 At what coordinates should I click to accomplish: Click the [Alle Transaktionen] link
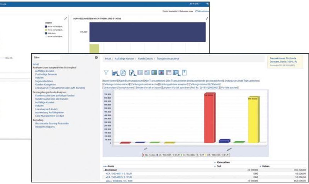tap(154, 81)
